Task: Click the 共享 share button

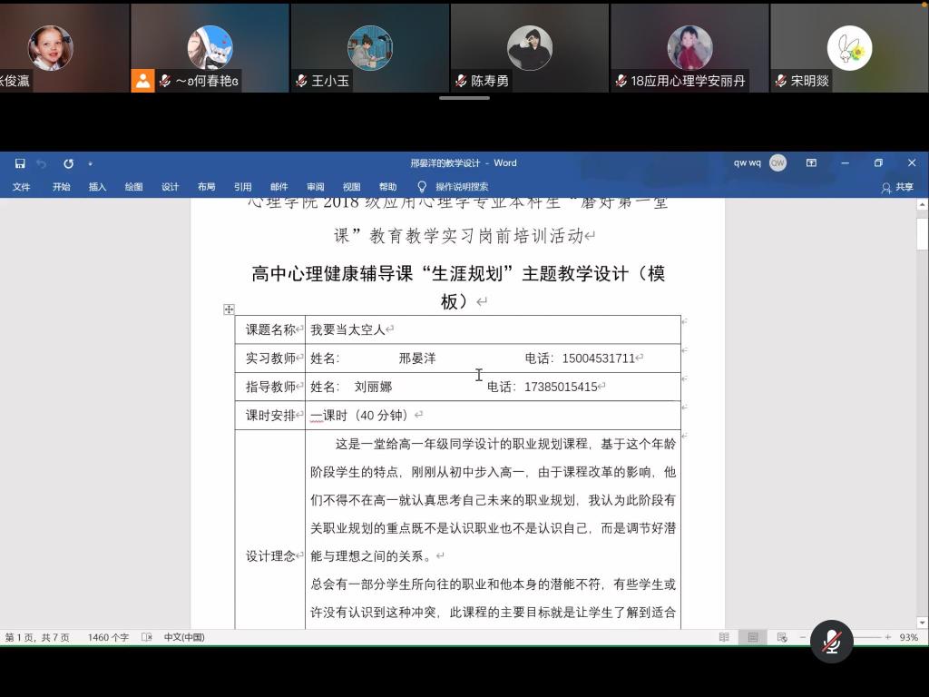Action: [x=897, y=187]
